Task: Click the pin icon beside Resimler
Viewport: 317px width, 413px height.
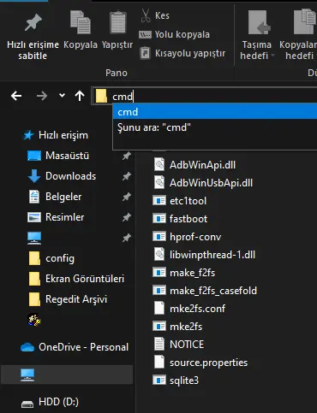Action: point(127,217)
